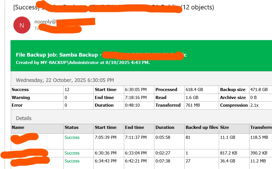Click the 618.4 GB Processed value
Viewport: 272px width, 169px height.
(x=195, y=90)
